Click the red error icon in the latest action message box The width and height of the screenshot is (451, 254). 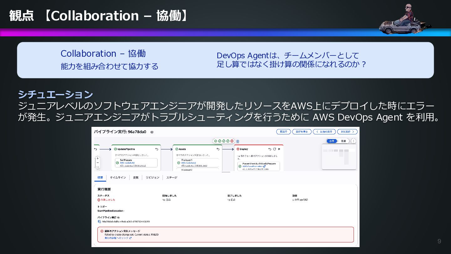click(x=102, y=231)
